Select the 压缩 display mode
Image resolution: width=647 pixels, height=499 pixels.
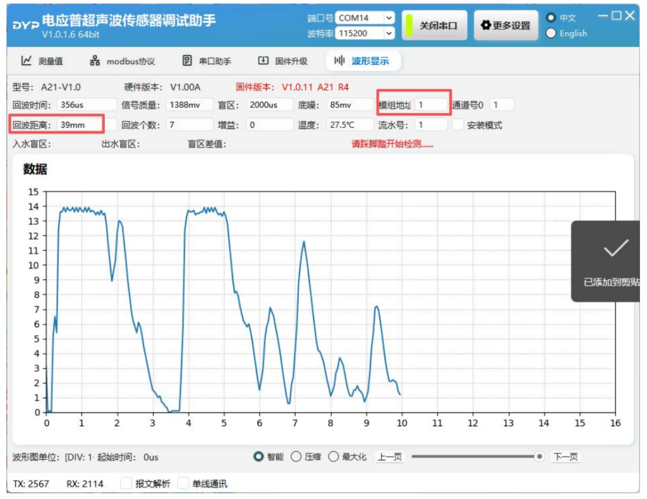(296, 457)
